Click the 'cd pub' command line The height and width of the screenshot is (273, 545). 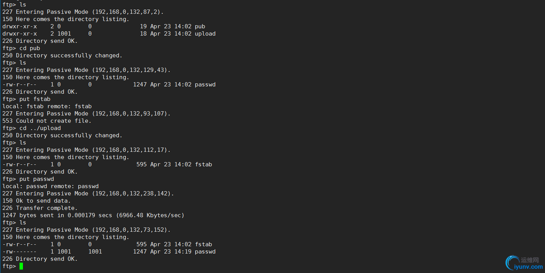click(21, 48)
